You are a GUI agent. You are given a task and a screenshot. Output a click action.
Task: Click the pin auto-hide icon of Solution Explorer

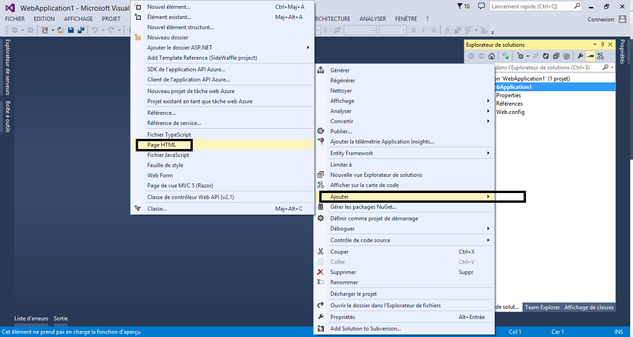click(603, 45)
